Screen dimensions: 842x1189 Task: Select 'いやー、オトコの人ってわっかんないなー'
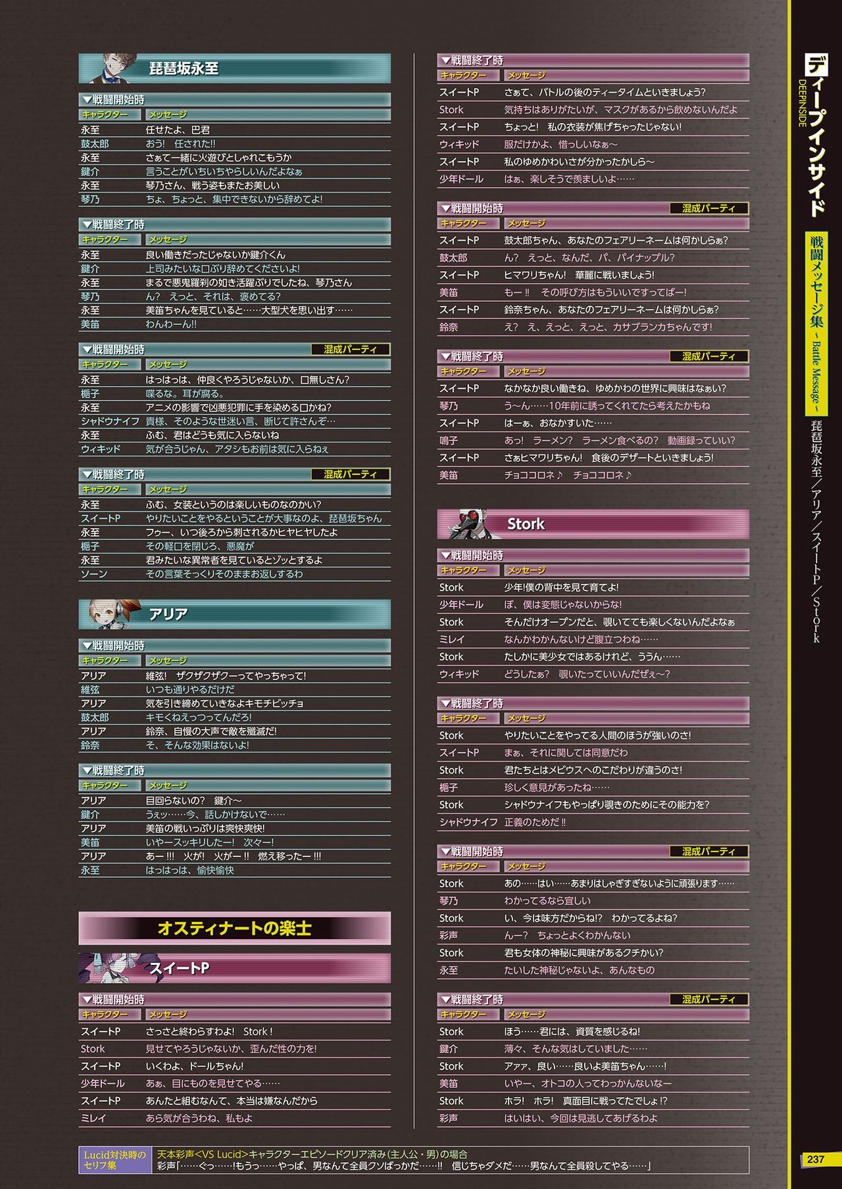[x=588, y=1083]
